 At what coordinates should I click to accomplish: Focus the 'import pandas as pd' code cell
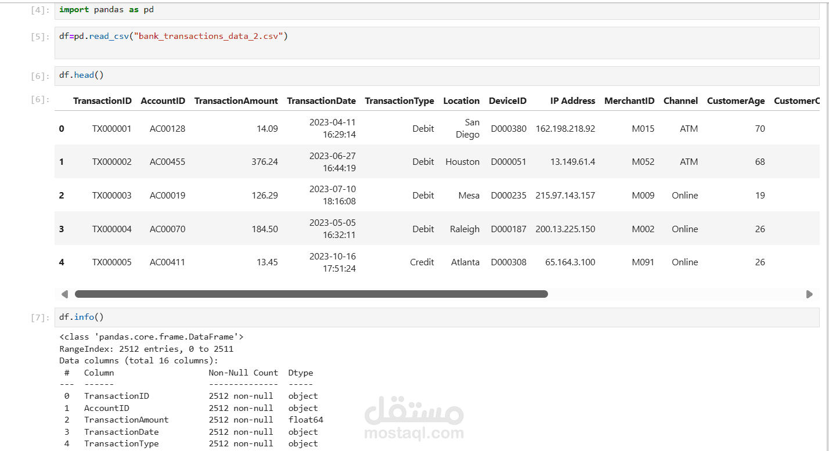click(437, 10)
